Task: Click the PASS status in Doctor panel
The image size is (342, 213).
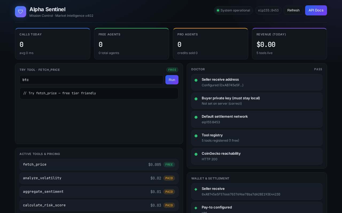Action: [x=318, y=69]
